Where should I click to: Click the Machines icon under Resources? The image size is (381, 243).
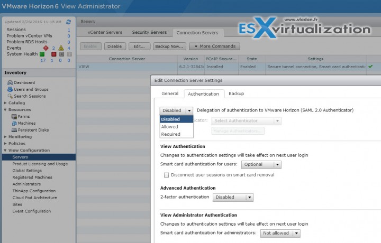[14, 123]
